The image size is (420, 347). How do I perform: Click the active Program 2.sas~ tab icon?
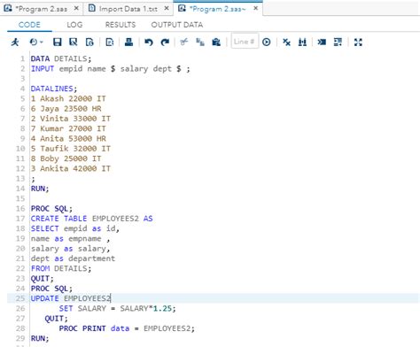182,8
